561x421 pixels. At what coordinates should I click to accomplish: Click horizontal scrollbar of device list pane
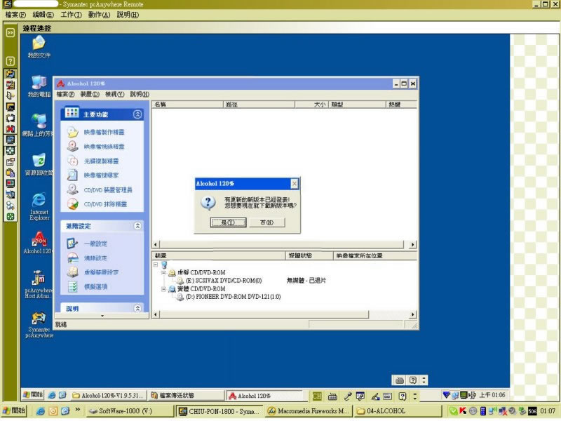264,314
